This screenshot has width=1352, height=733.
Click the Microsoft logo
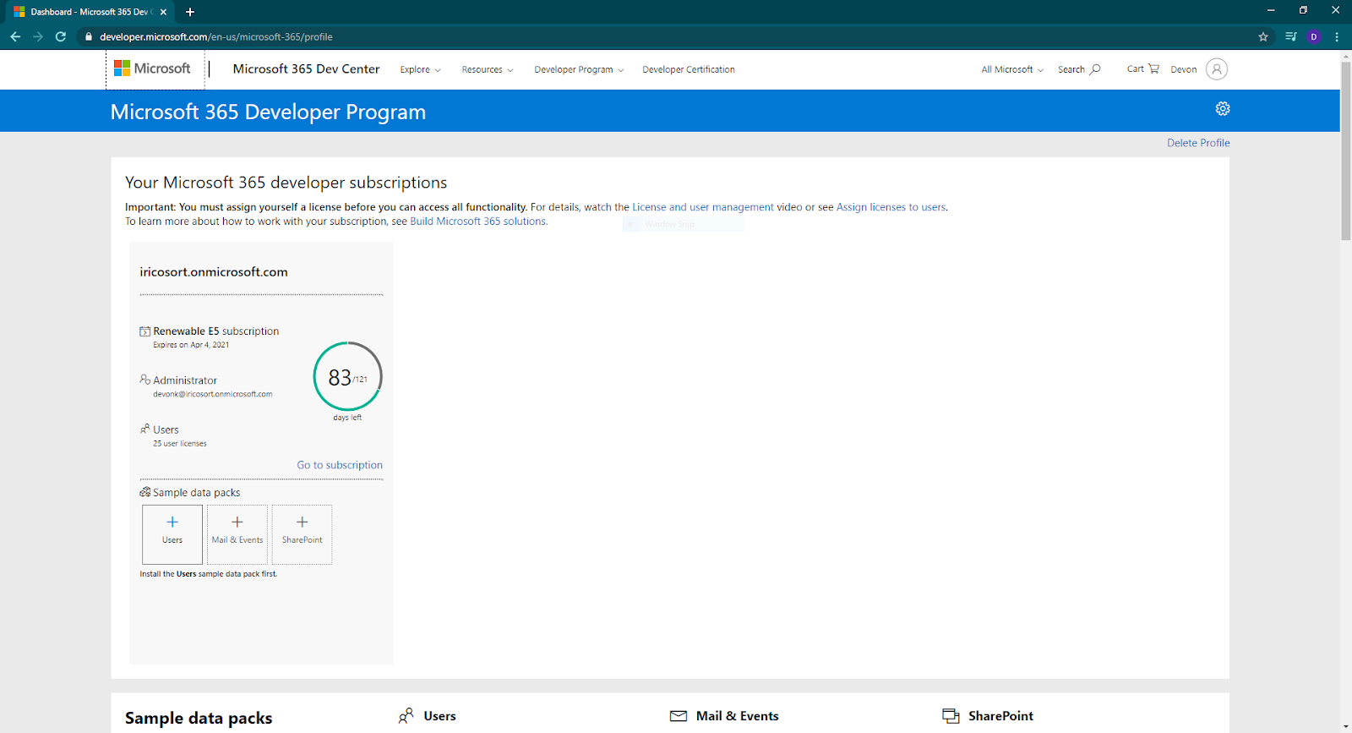coord(153,68)
